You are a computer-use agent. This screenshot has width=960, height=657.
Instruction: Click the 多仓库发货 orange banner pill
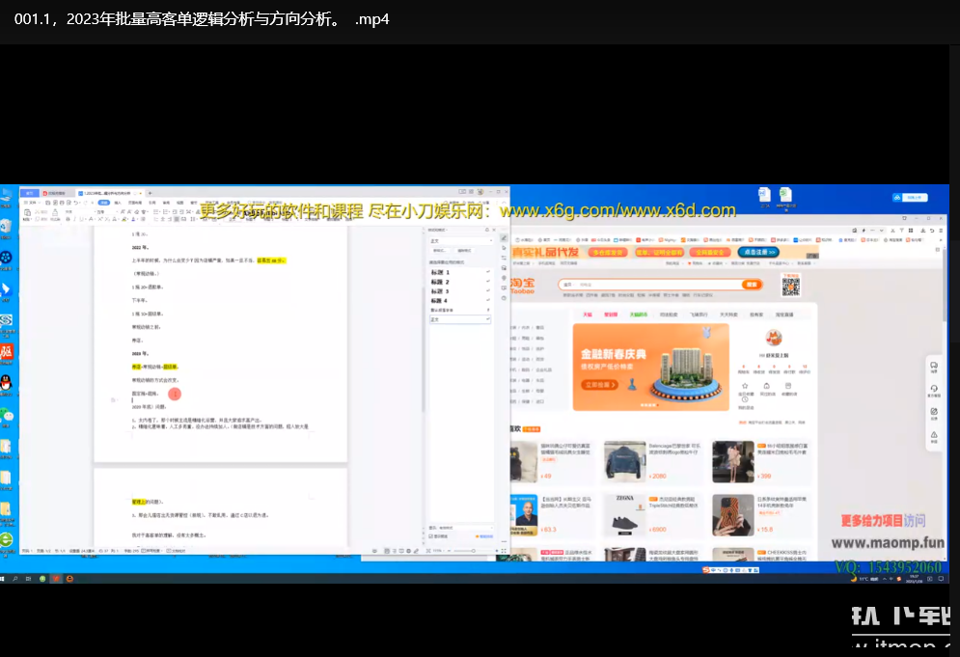coord(608,252)
